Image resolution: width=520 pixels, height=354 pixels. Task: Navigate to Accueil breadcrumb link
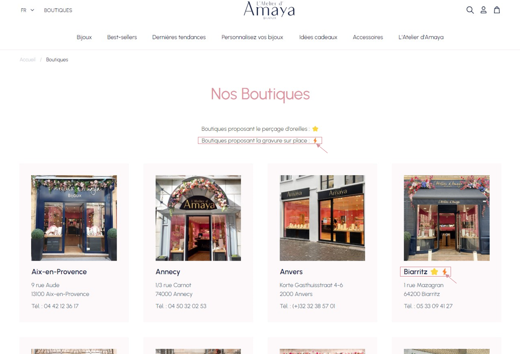click(27, 59)
